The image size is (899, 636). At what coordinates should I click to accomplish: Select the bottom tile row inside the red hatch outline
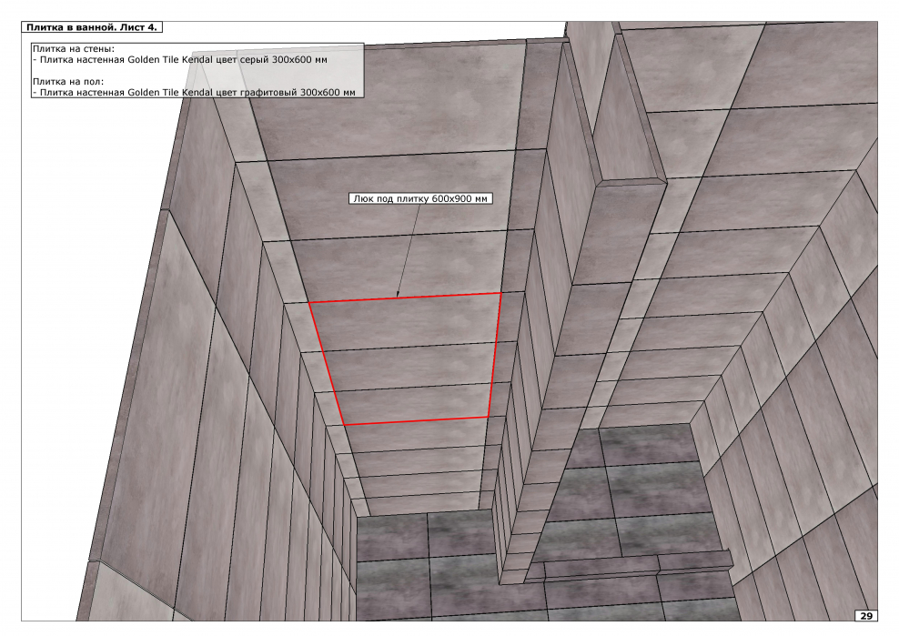click(414, 403)
